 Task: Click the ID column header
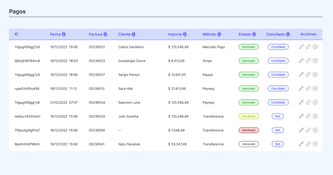16,34
